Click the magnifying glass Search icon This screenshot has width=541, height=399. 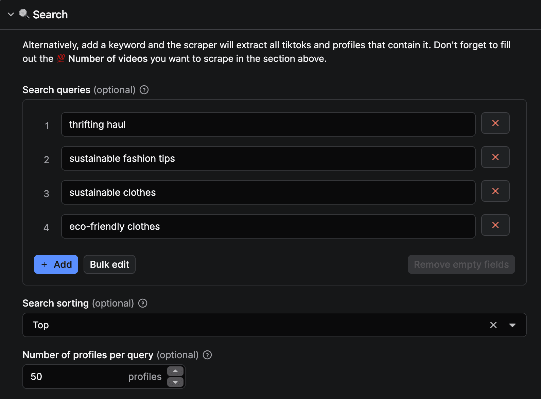pyautogui.click(x=24, y=14)
